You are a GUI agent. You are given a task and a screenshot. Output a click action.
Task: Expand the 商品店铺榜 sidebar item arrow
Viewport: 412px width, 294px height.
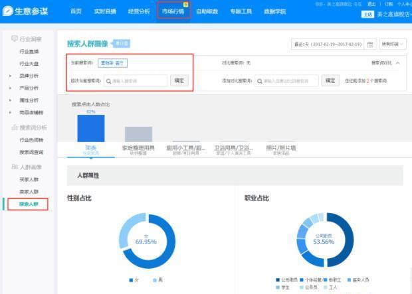click(10, 112)
